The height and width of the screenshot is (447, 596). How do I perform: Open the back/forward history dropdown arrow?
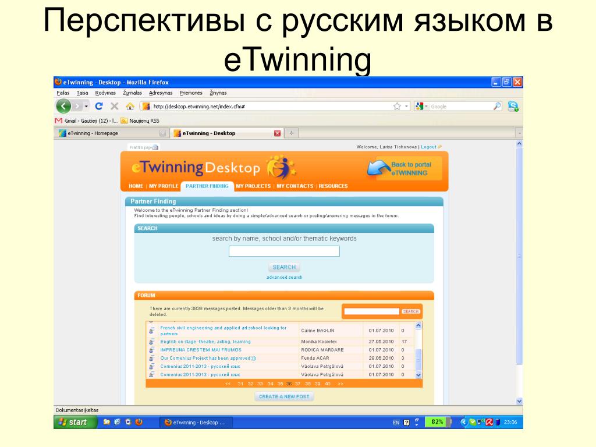click(x=86, y=106)
